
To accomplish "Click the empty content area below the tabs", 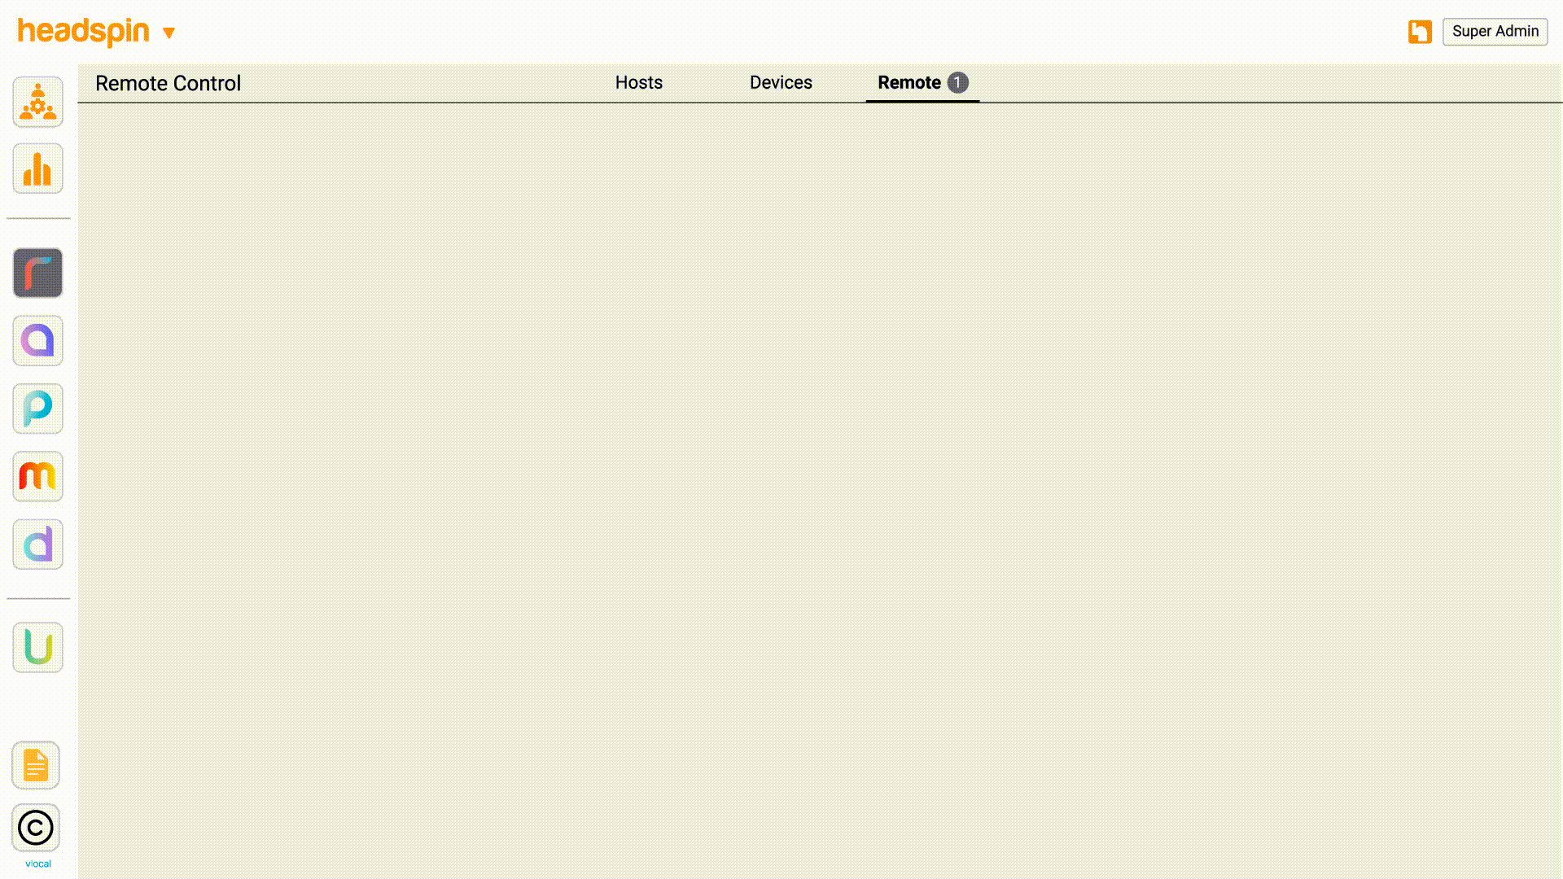I will click(814, 488).
